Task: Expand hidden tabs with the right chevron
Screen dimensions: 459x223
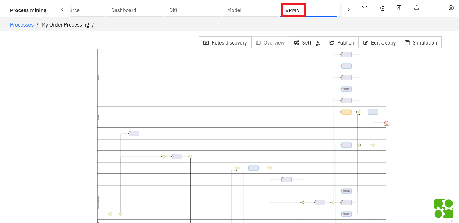Action: pyautogui.click(x=348, y=10)
